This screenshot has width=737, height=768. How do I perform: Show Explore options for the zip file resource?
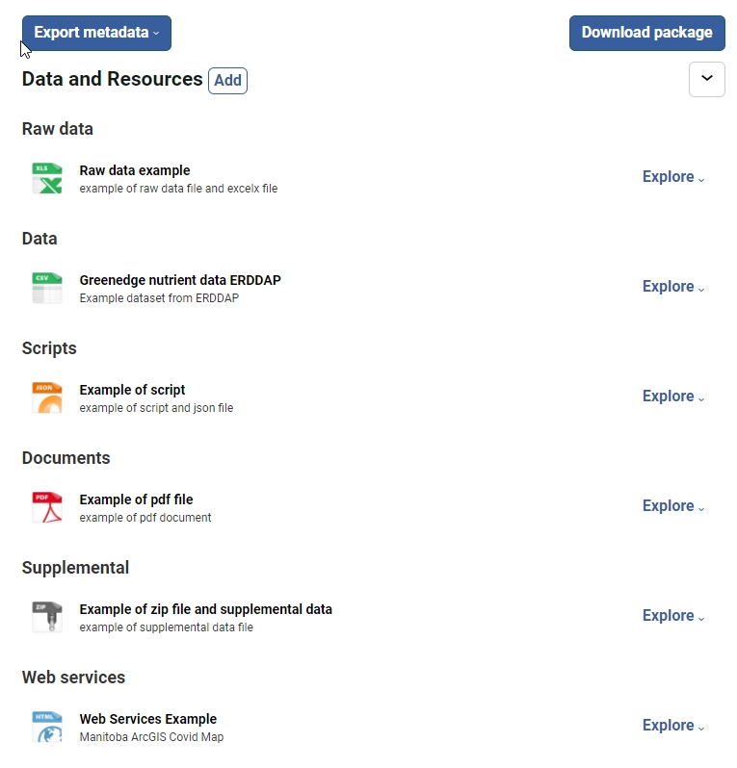(673, 616)
